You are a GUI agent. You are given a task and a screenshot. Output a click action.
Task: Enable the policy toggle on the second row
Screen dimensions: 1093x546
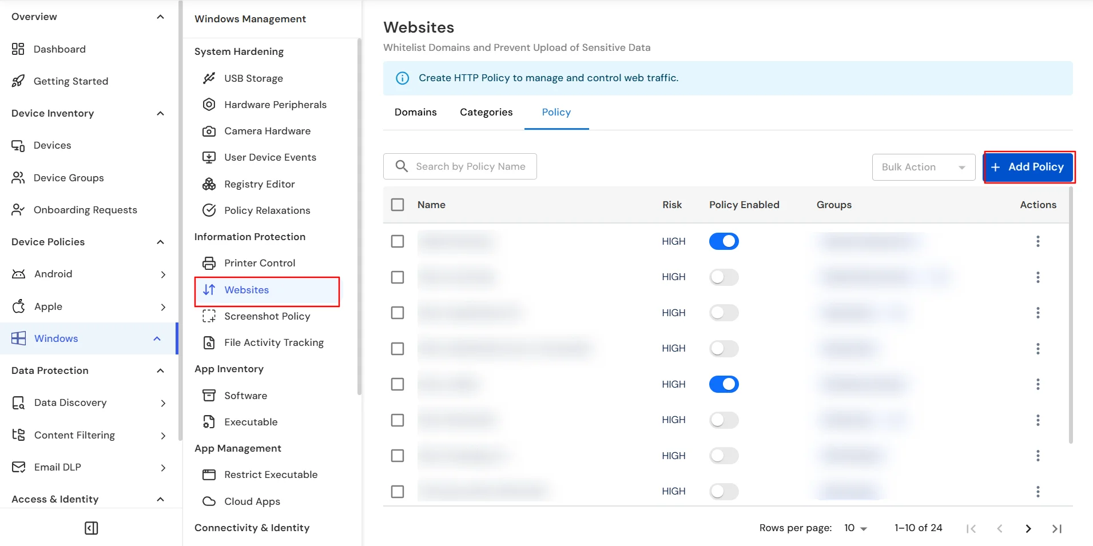(724, 277)
